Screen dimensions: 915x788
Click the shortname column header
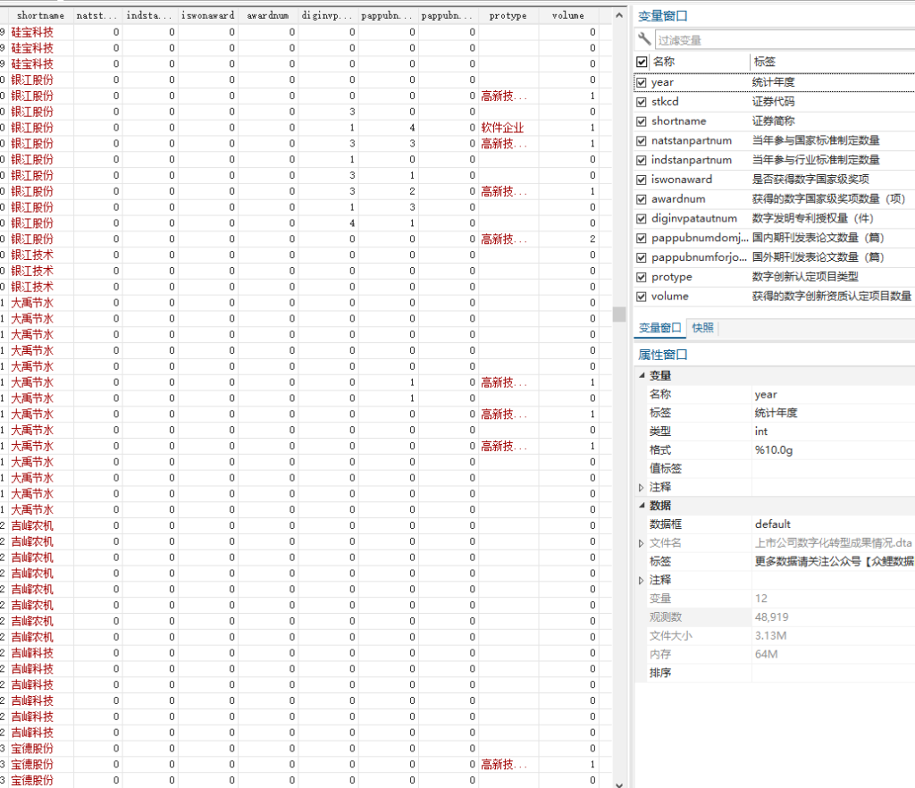pyautogui.click(x=40, y=16)
